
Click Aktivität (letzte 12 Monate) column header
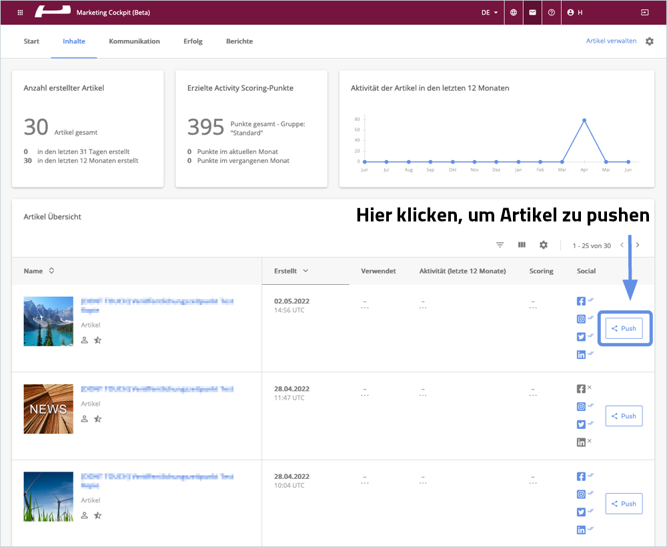pos(462,271)
